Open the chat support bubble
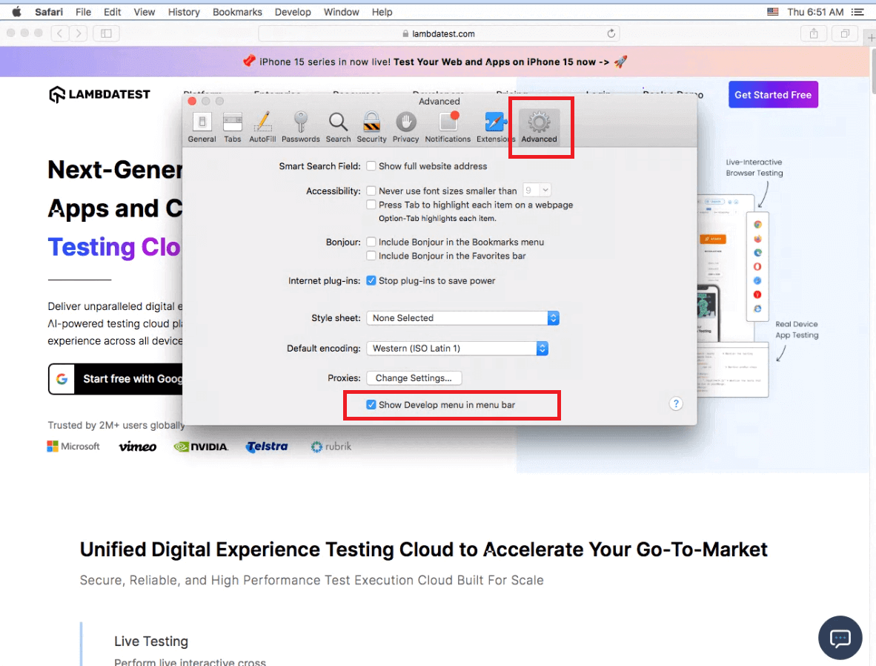The height and width of the screenshot is (666, 876). [840, 638]
